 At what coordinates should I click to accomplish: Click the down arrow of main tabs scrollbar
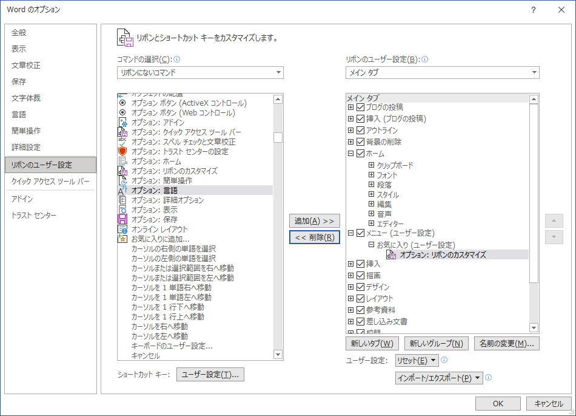[534, 327]
